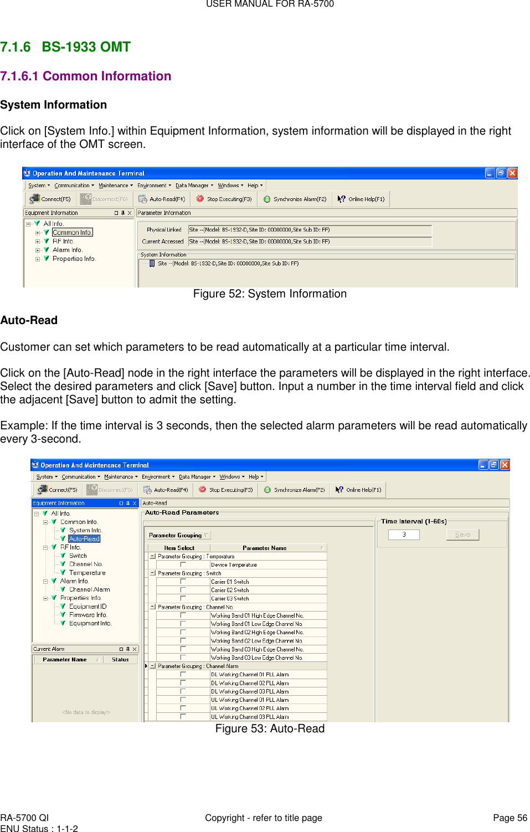Collapse Parameter Grouping : Channel Alarm group
Image resolution: width=530 pixels, height=832 pixels.
click(153, 666)
